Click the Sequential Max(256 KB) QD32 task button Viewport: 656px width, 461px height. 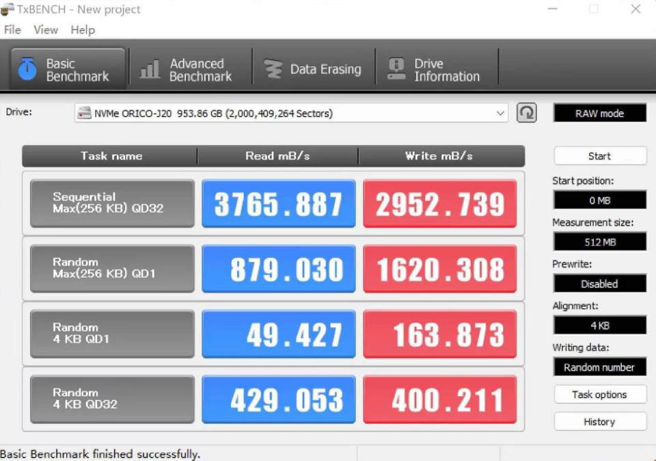click(112, 204)
